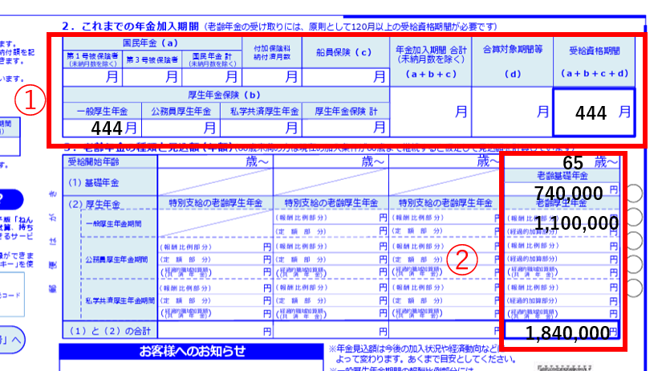This screenshot has width=666, height=371.
Task: Select the 受給資格期間 box showing 444 月
Action: 593,113
